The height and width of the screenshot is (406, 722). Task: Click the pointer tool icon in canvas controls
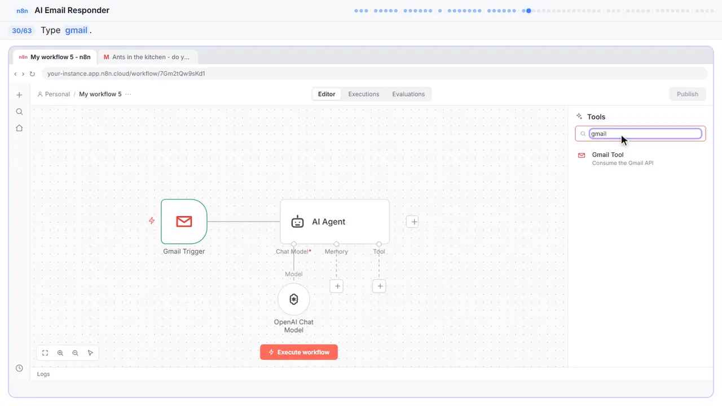coord(90,353)
